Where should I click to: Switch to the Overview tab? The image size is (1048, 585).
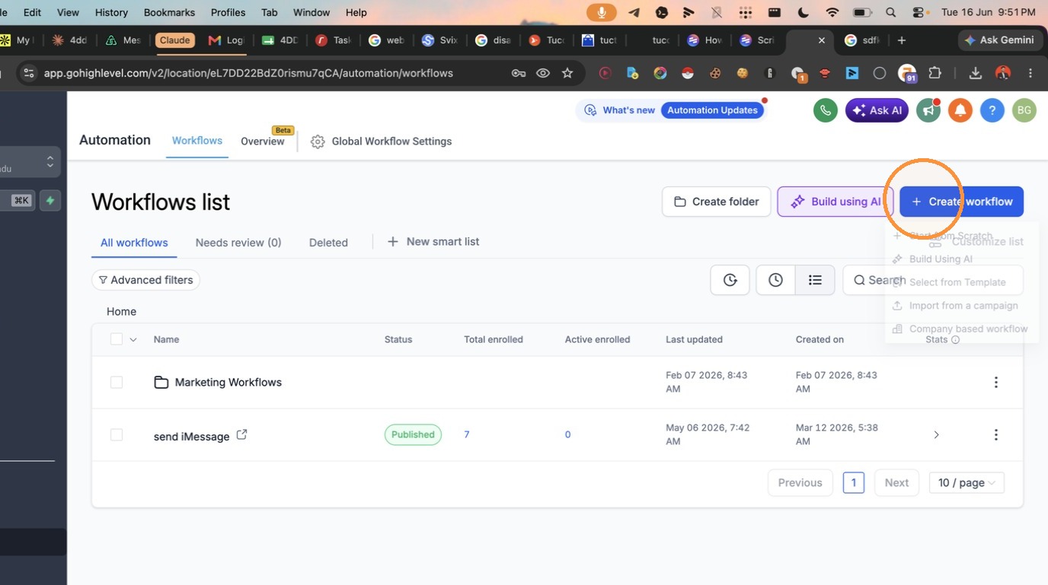tap(263, 141)
